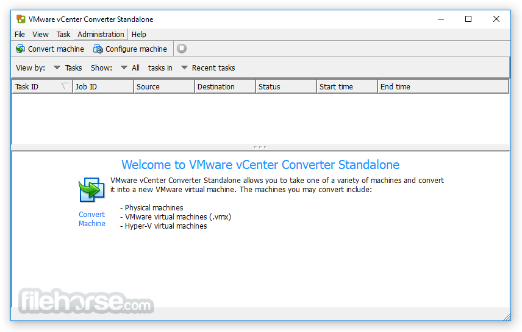Click the Convert Machine link text
This screenshot has width=522, height=332.
pyautogui.click(x=92, y=219)
